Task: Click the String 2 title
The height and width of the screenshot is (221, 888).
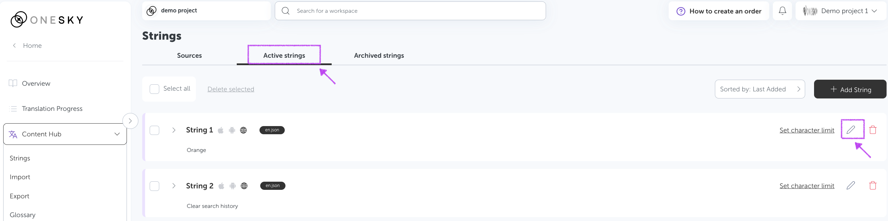Action: point(200,186)
